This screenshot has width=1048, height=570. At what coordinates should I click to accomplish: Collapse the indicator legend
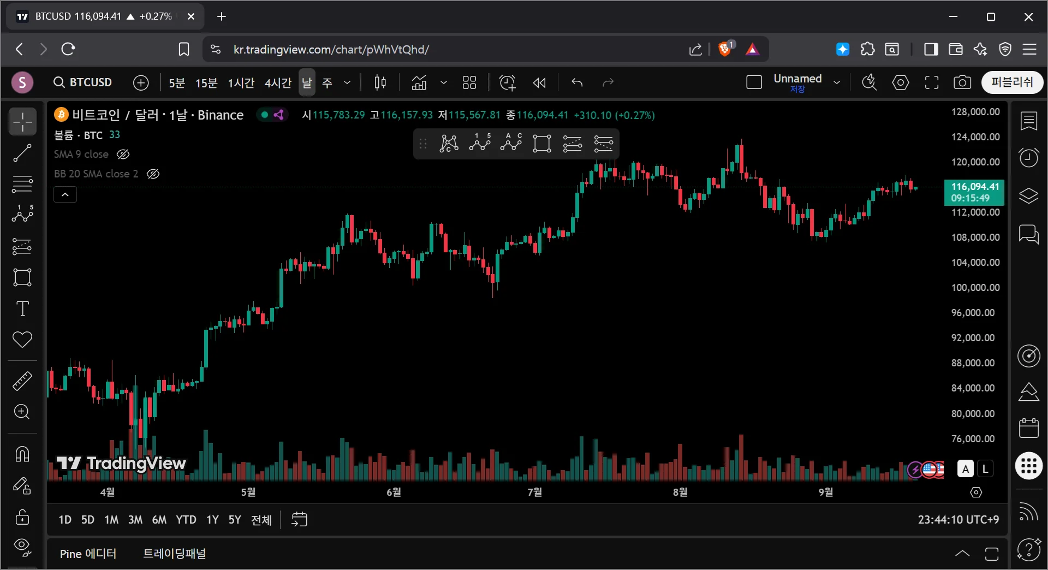pyautogui.click(x=65, y=195)
